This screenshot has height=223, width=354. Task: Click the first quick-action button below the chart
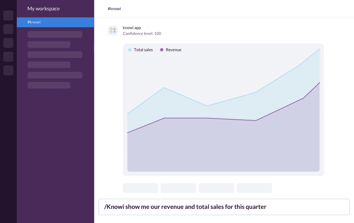140,188
